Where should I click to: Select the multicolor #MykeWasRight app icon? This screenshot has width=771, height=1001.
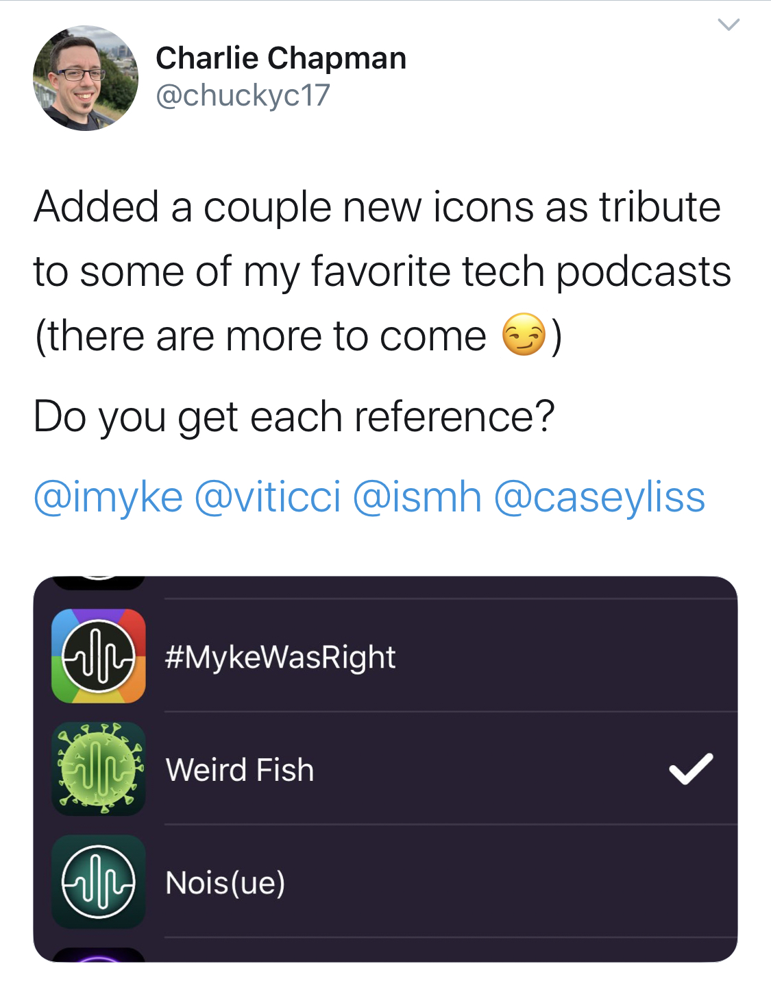click(x=99, y=656)
